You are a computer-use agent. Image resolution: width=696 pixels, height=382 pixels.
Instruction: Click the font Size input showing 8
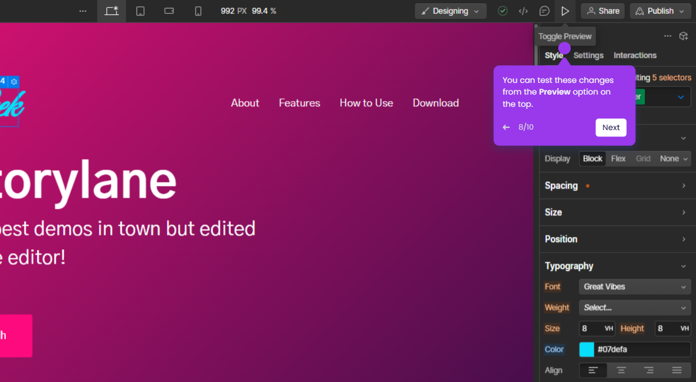coord(592,328)
